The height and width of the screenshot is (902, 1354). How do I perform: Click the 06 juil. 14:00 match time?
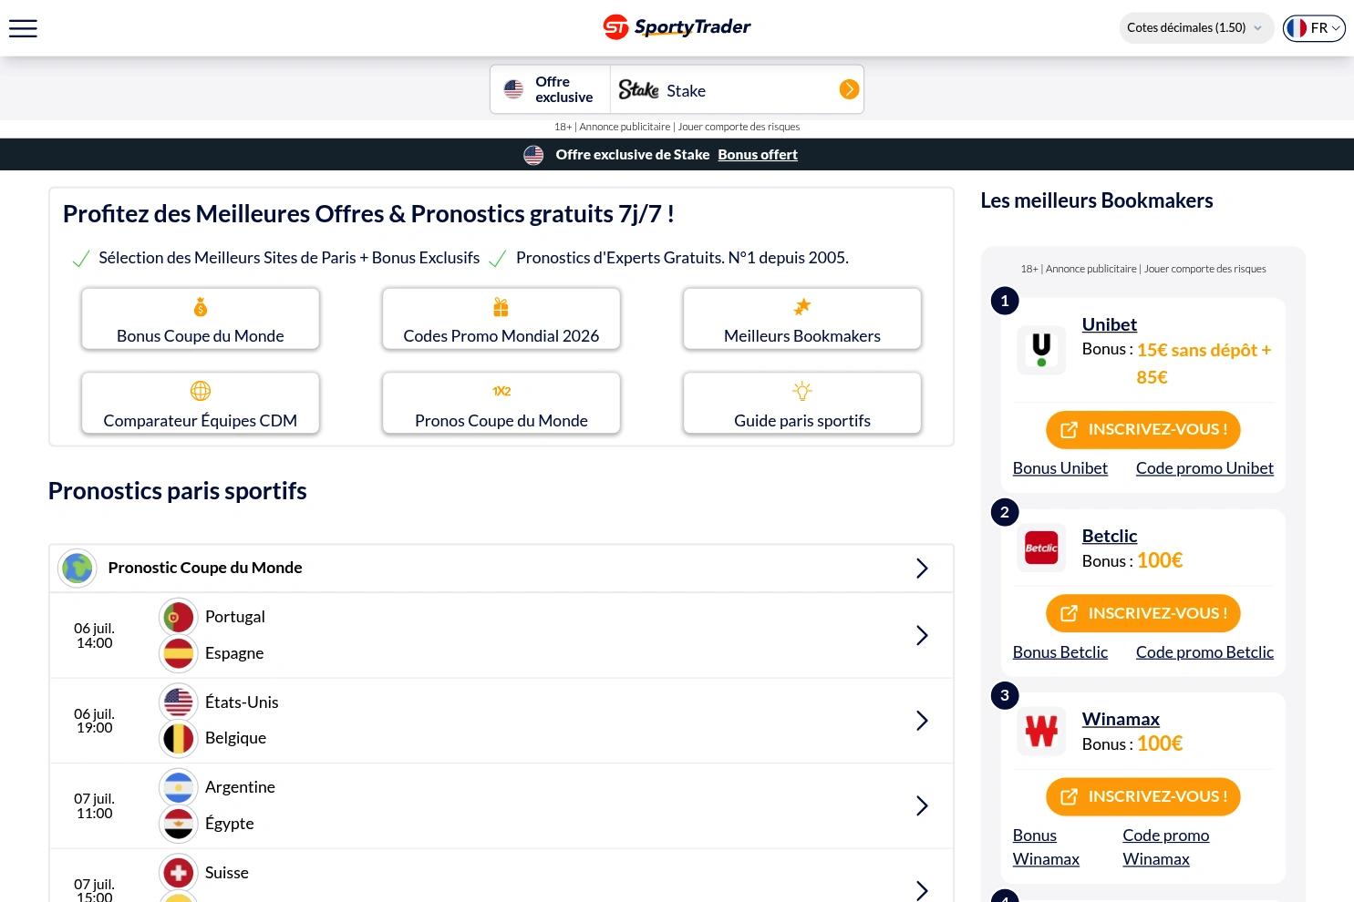(94, 635)
